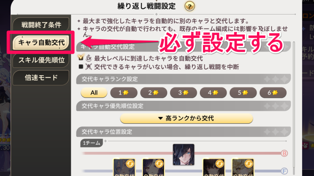This screenshot has height=176, width=314.
Task: Click the crossed swords skull icon
Action: (88, 66)
